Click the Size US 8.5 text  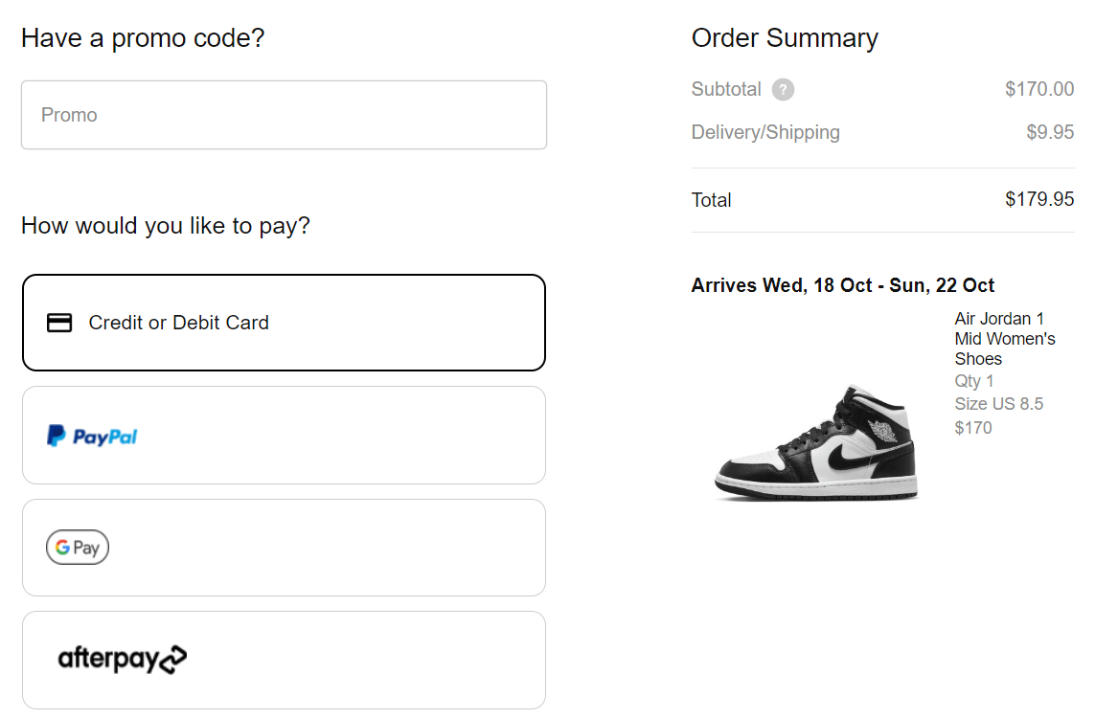[x=998, y=403]
